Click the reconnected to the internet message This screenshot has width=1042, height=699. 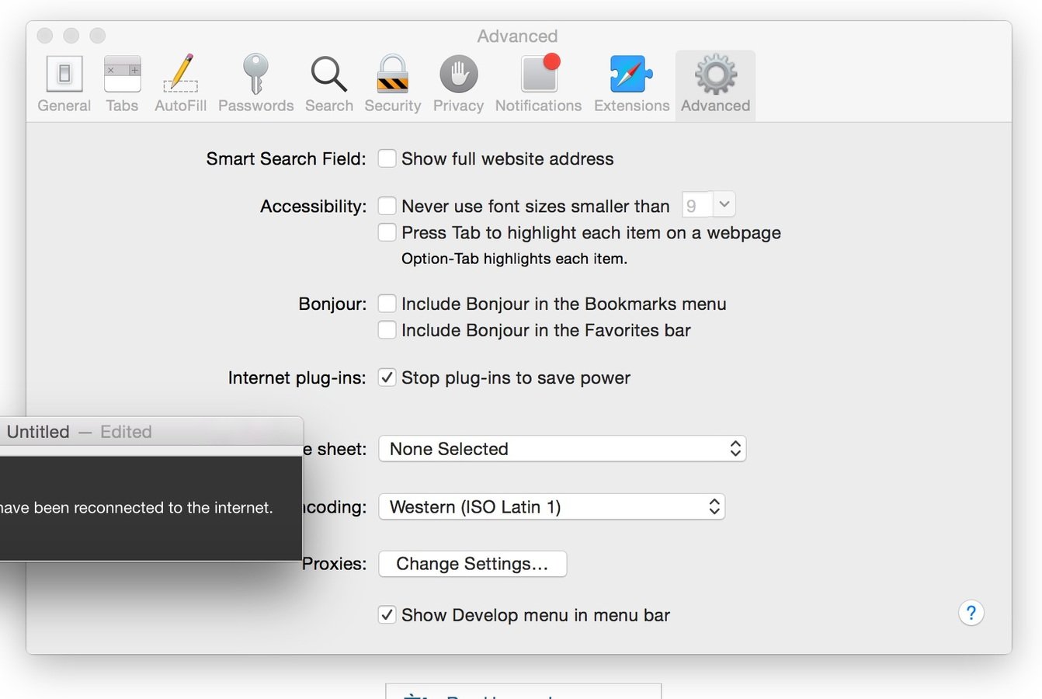[136, 508]
